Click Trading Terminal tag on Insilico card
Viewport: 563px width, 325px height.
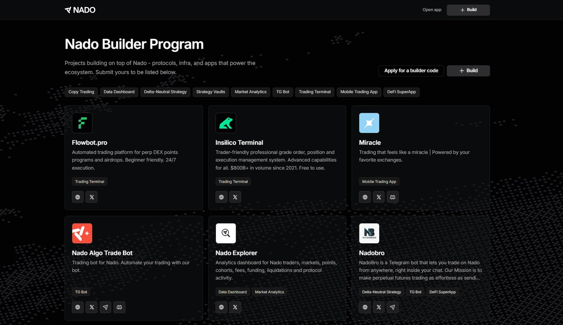pyautogui.click(x=233, y=182)
